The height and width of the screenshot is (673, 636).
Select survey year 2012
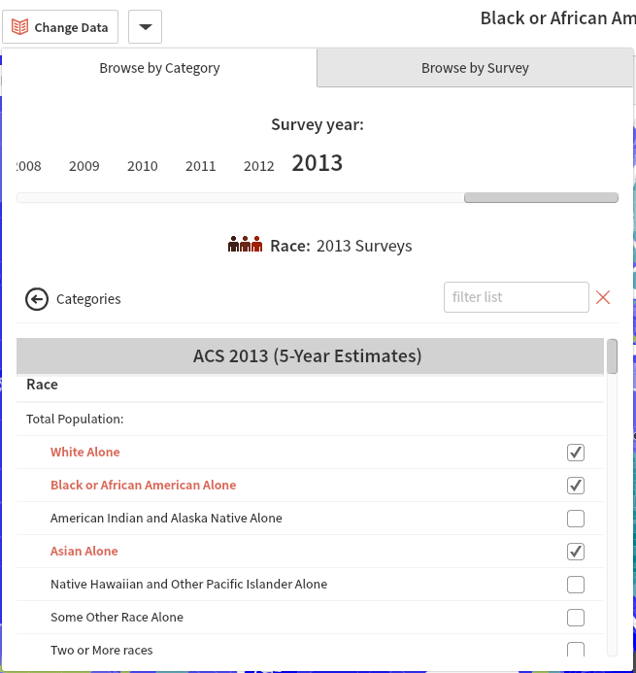258,166
